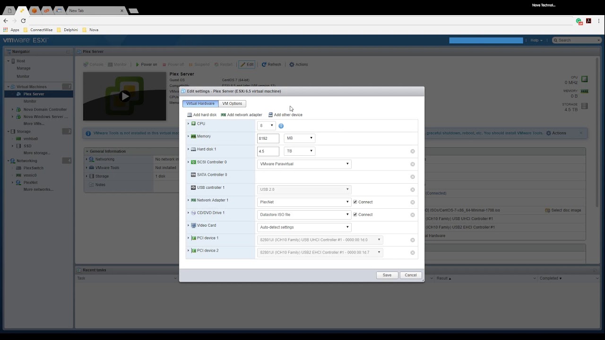Screen dimensions: 605x340
Task: Click the Cancel button
Action: coord(411,275)
